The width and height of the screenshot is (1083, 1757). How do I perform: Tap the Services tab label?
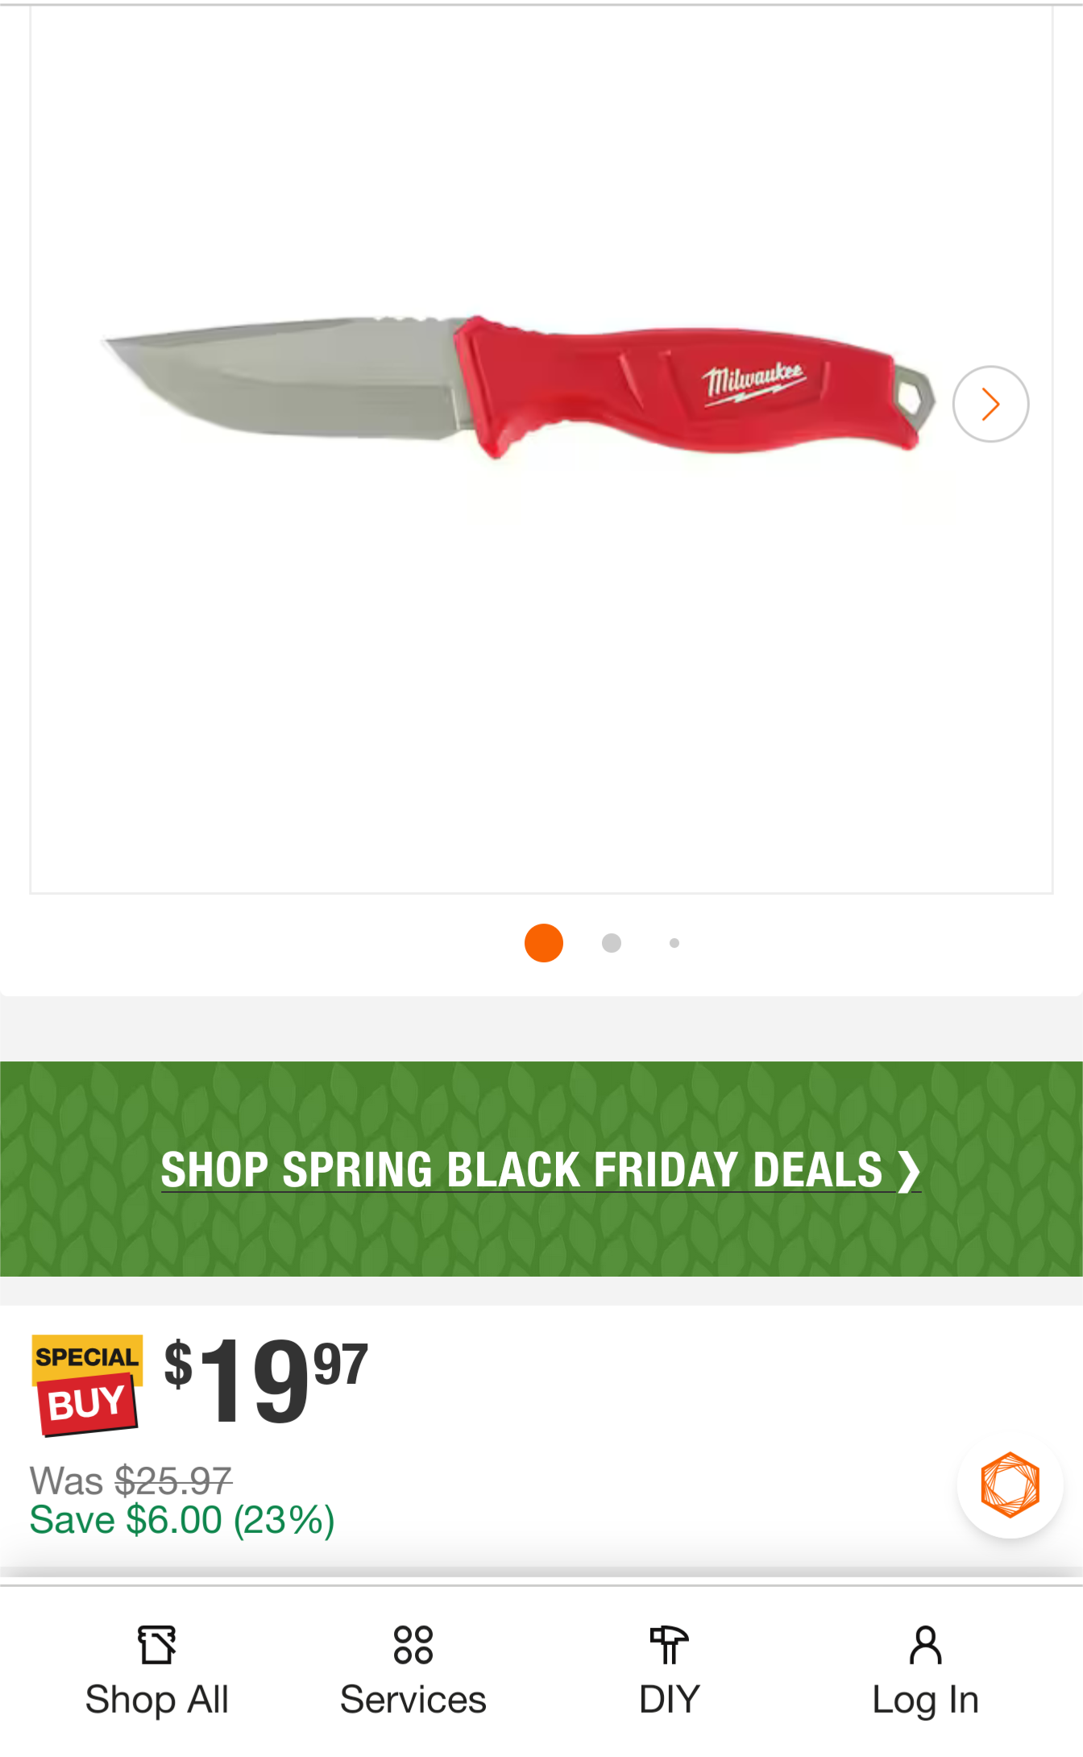coord(413,1699)
